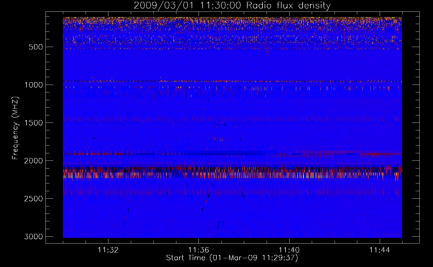Click the 11:44 time tick label

(380, 250)
